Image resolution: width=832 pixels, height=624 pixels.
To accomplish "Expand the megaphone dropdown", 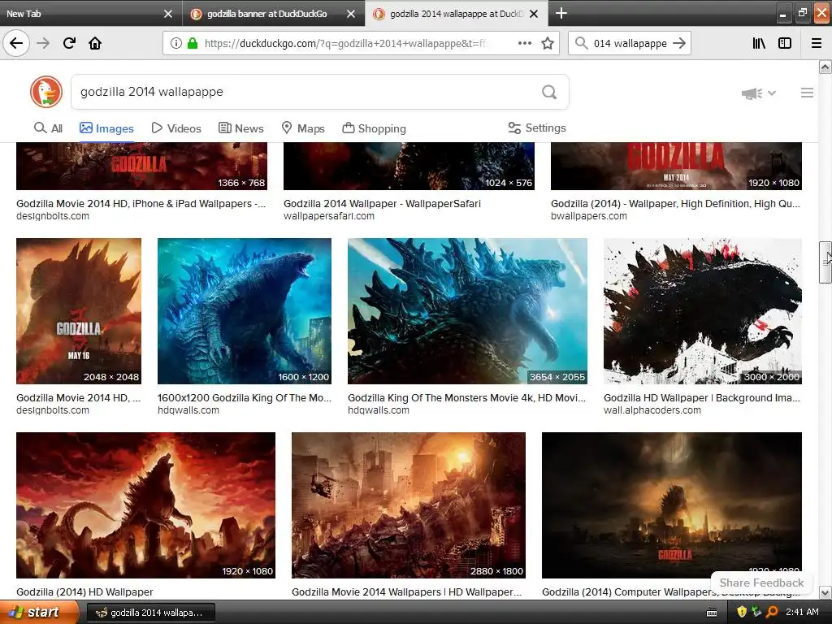I will click(x=772, y=93).
